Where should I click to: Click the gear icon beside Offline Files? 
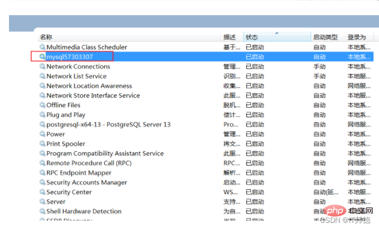tap(42, 105)
